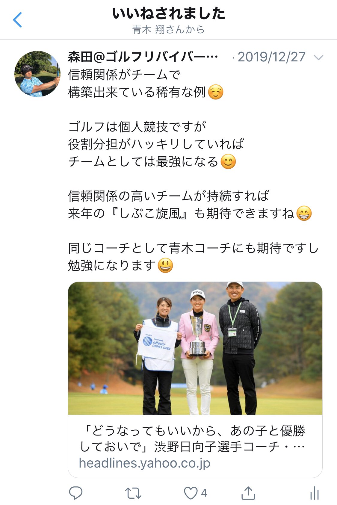This screenshot has width=337, height=505.
Task: Like the tweet with heart icon
Action: (191, 493)
